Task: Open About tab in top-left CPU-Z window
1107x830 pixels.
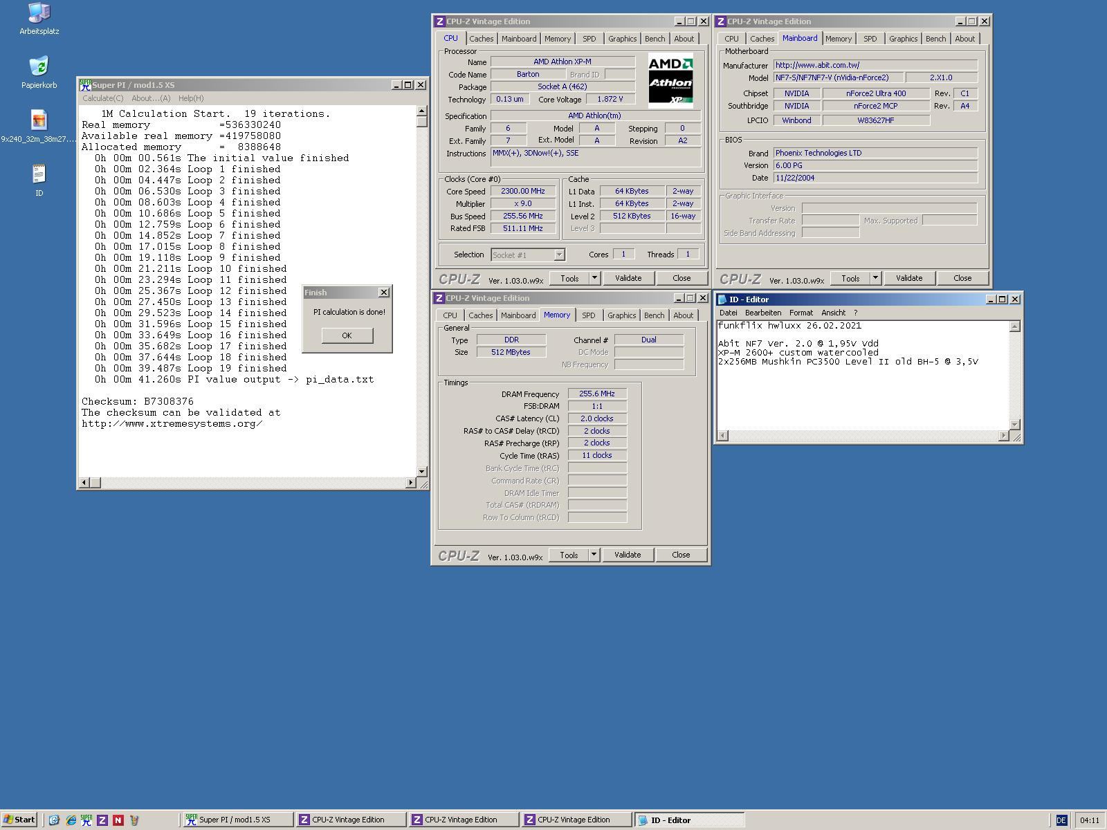Action: coord(684,39)
